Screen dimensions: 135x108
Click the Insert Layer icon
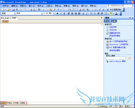(76, 10)
